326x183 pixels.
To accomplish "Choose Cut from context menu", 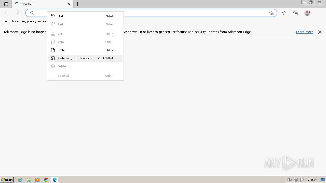I will [x=85, y=34].
